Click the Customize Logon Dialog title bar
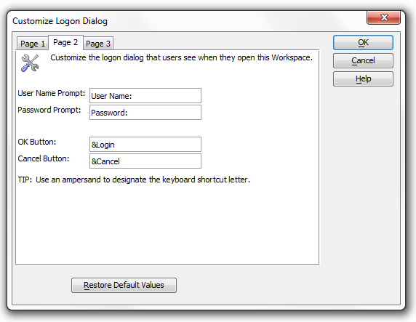The height and width of the screenshot is (322, 416). coord(185,21)
